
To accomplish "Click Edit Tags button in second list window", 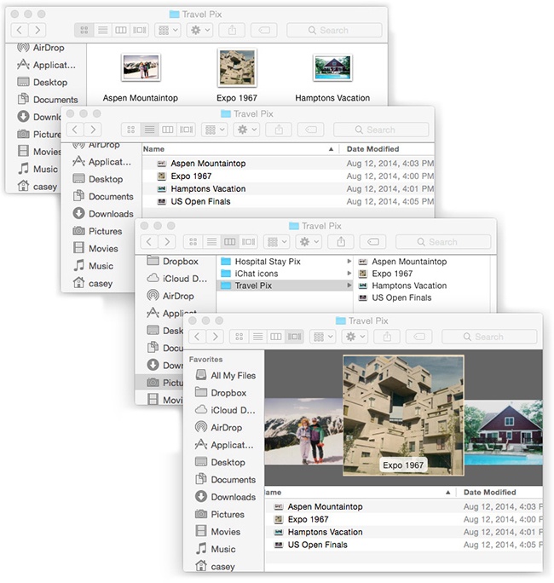I will tap(311, 130).
